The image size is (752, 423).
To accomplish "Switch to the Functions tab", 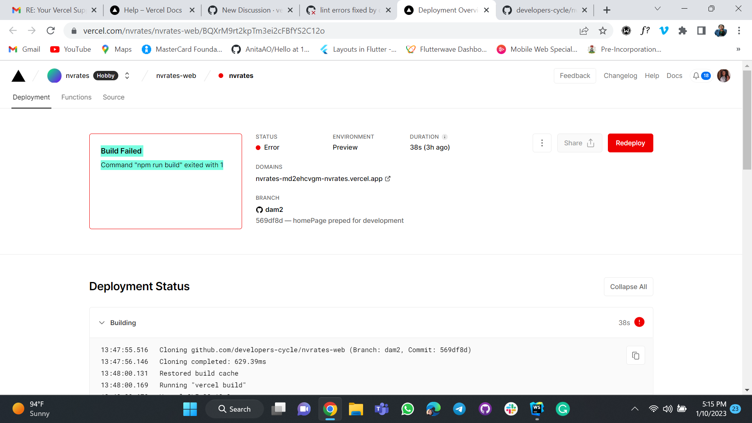I will 76,97.
